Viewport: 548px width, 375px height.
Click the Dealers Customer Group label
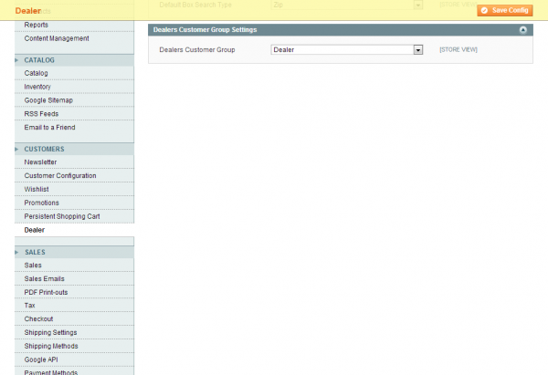[197, 50]
